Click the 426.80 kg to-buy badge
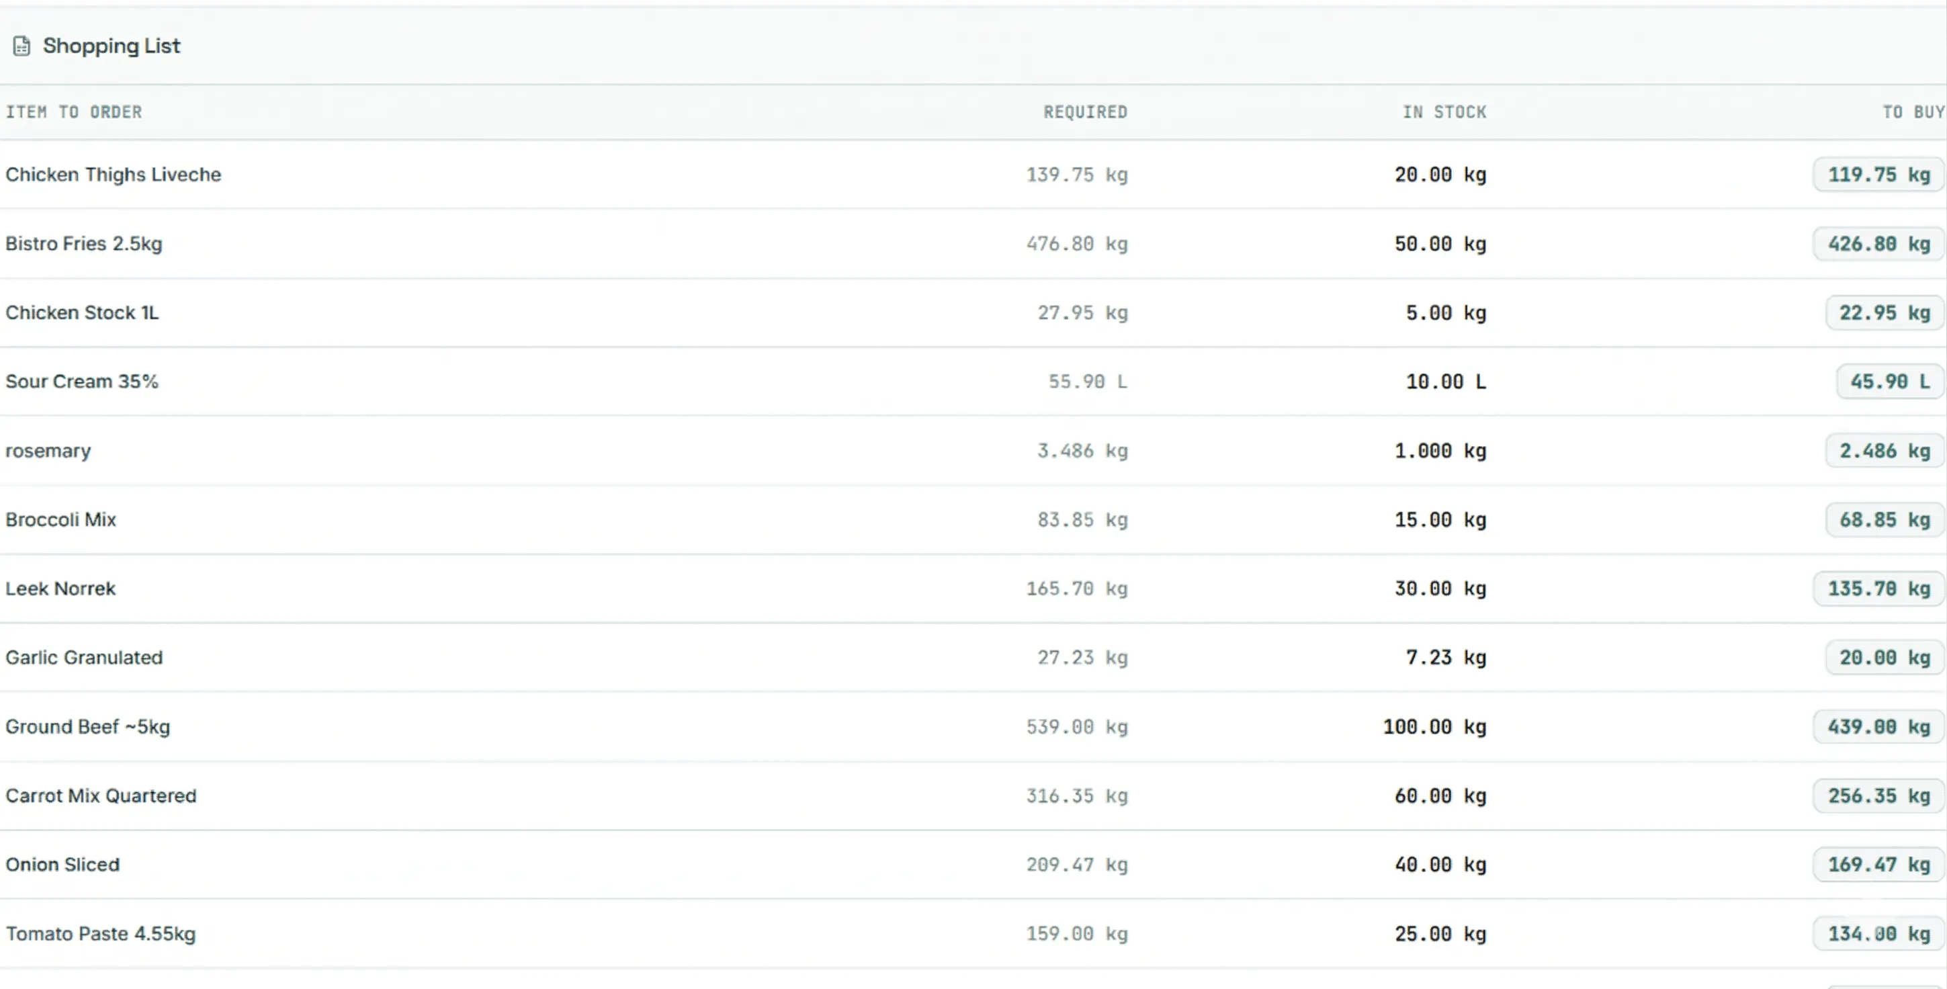Image resolution: width=1947 pixels, height=989 pixels. 1878,243
